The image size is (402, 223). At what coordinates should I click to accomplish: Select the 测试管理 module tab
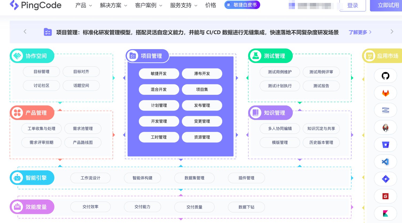271,56
